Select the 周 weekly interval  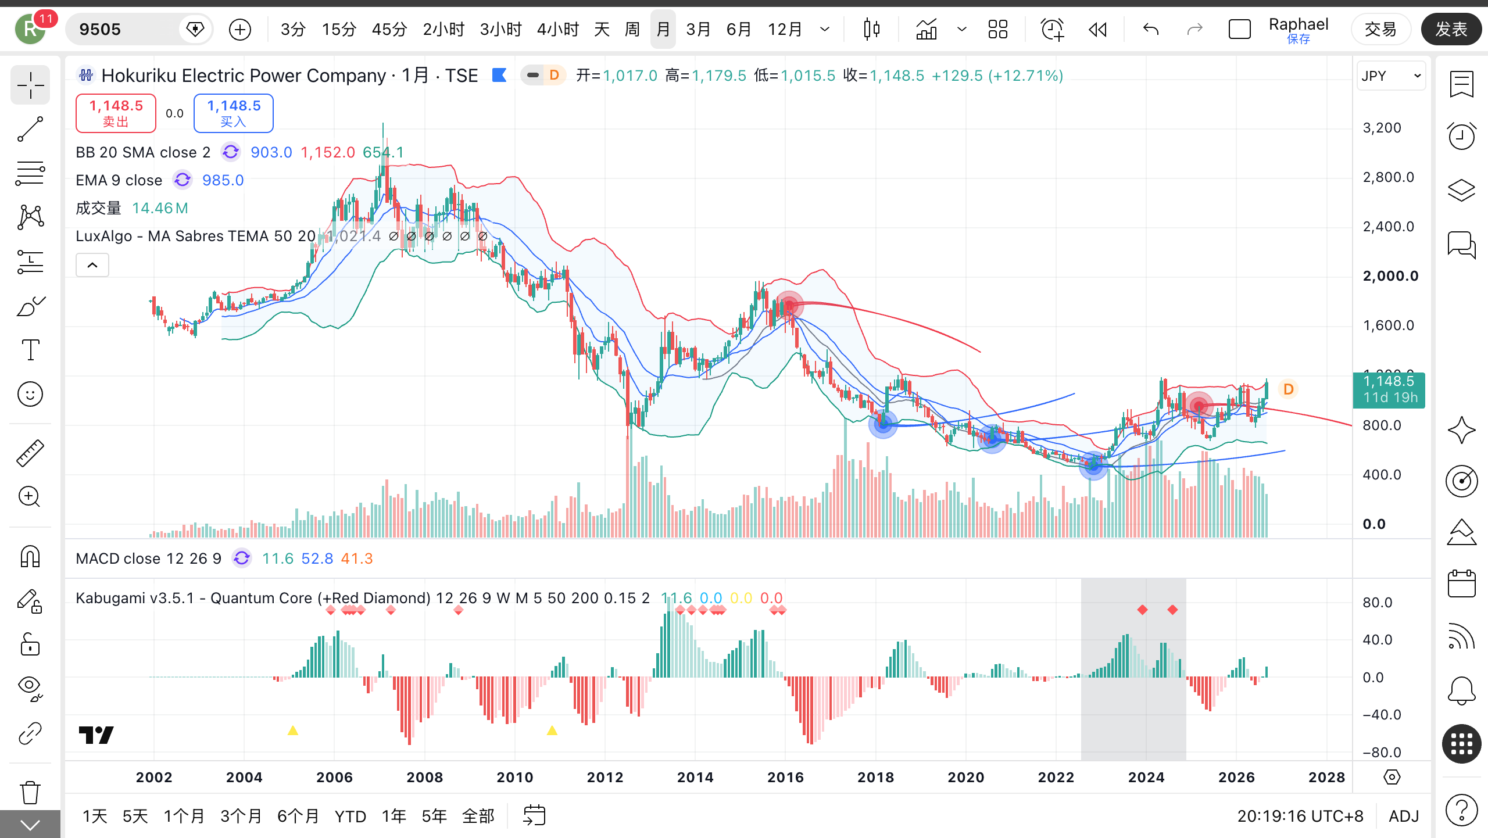click(x=632, y=29)
